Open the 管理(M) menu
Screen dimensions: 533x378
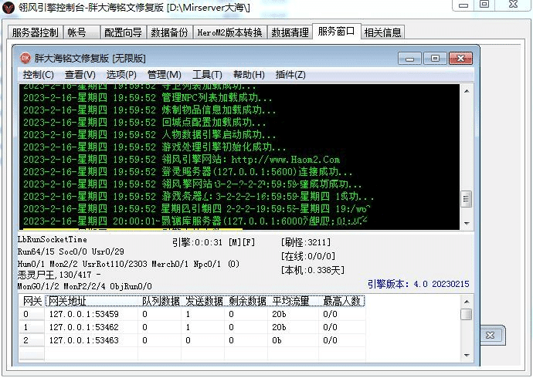click(x=164, y=75)
